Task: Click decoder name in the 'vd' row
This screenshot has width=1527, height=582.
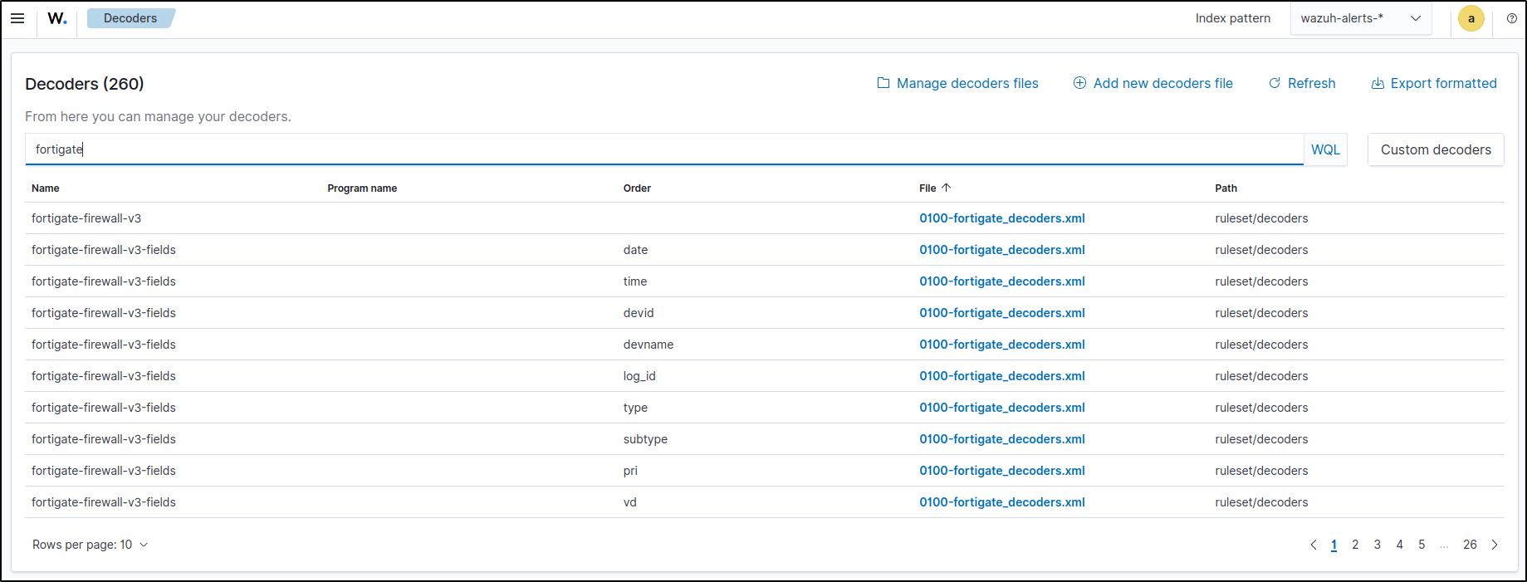Action: click(104, 502)
